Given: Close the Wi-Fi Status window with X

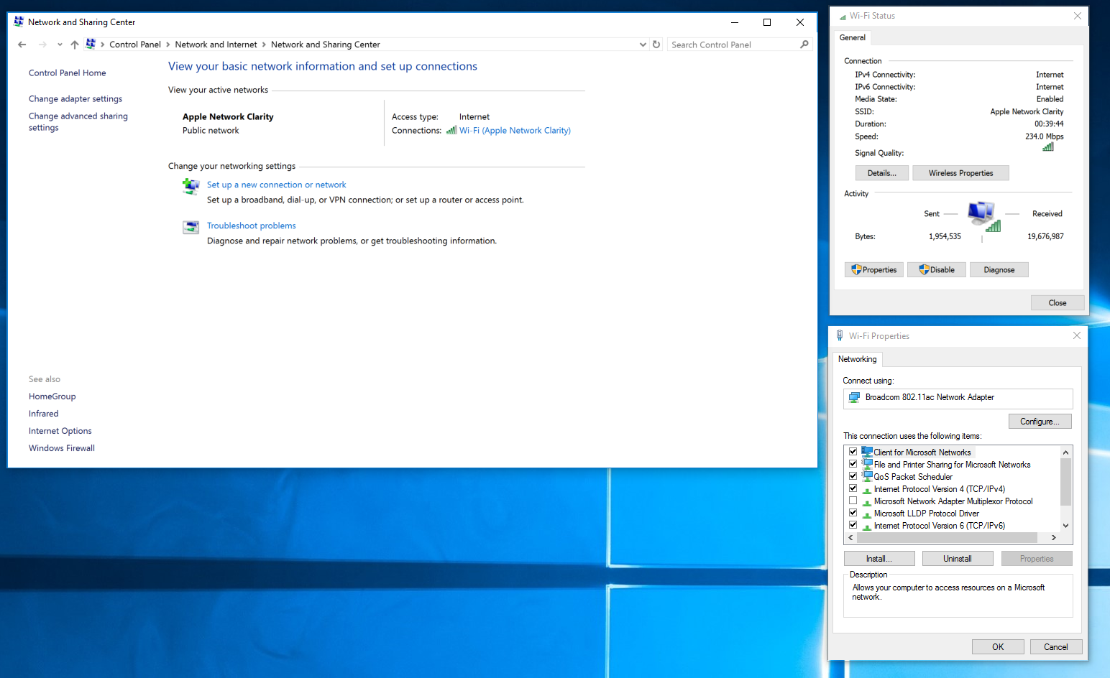Looking at the screenshot, I should click(1078, 16).
